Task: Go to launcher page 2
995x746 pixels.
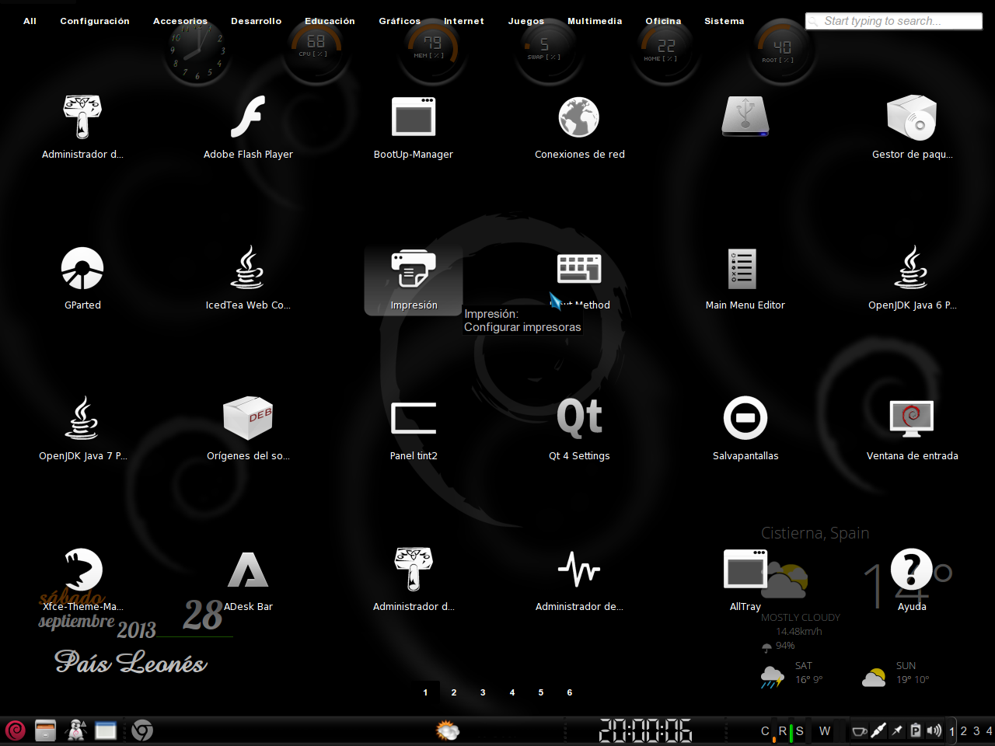Action: [x=454, y=692]
